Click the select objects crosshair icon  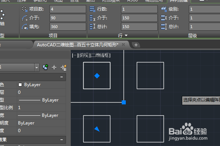click(x=54, y=68)
